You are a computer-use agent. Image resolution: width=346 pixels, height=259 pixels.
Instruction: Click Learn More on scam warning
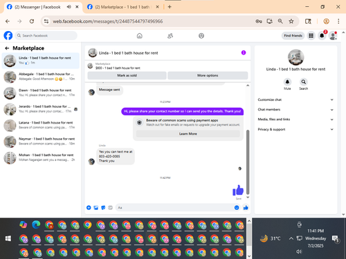pos(188,134)
